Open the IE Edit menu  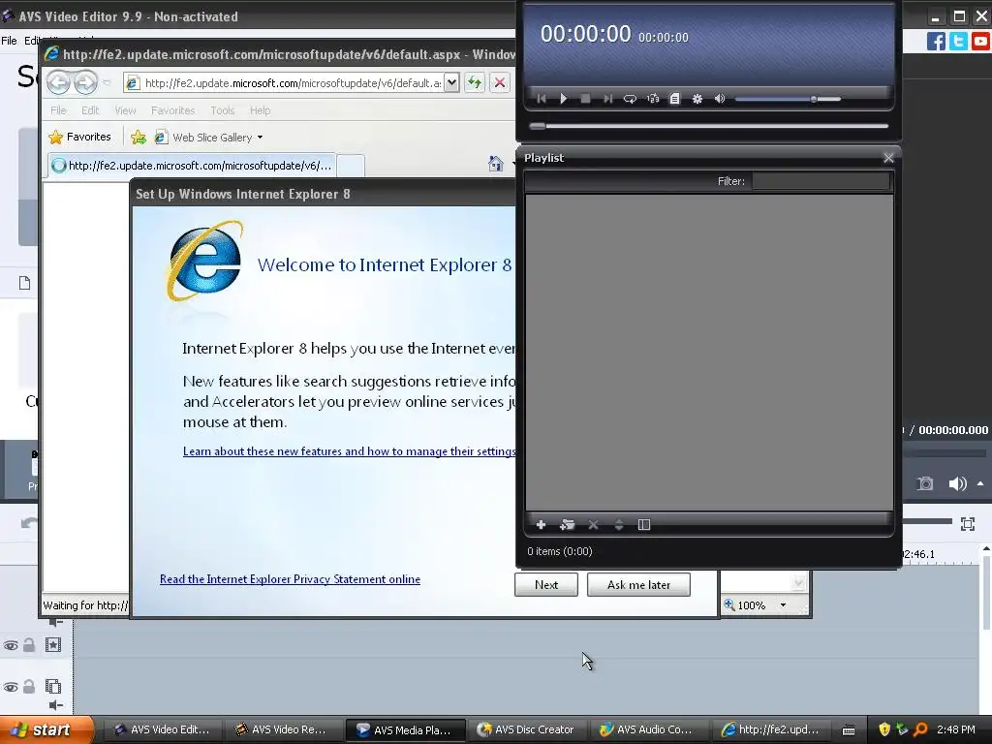click(x=90, y=110)
